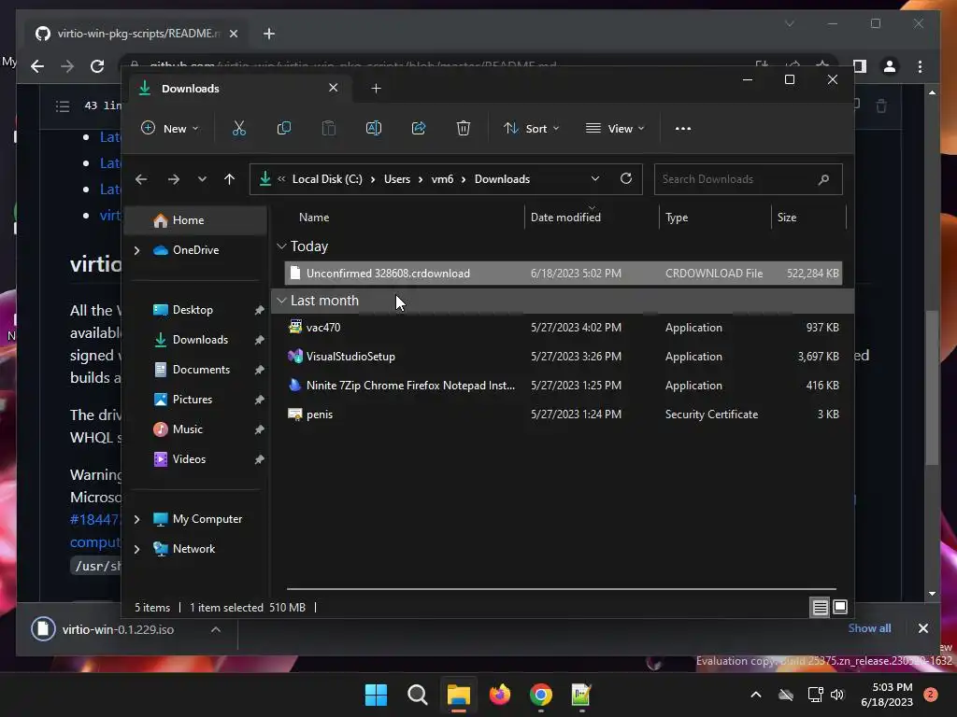Viewport: 957px width, 717px height.
Task: Show hidden system tray icons
Action: pos(755,695)
